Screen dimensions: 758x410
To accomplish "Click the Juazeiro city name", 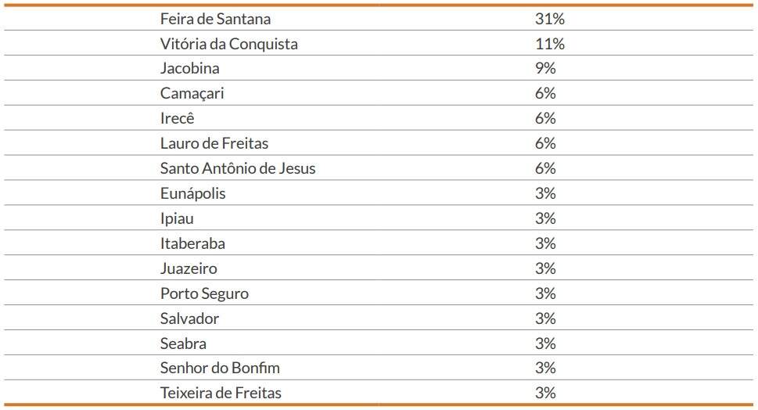I will click(x=189, y=268).
